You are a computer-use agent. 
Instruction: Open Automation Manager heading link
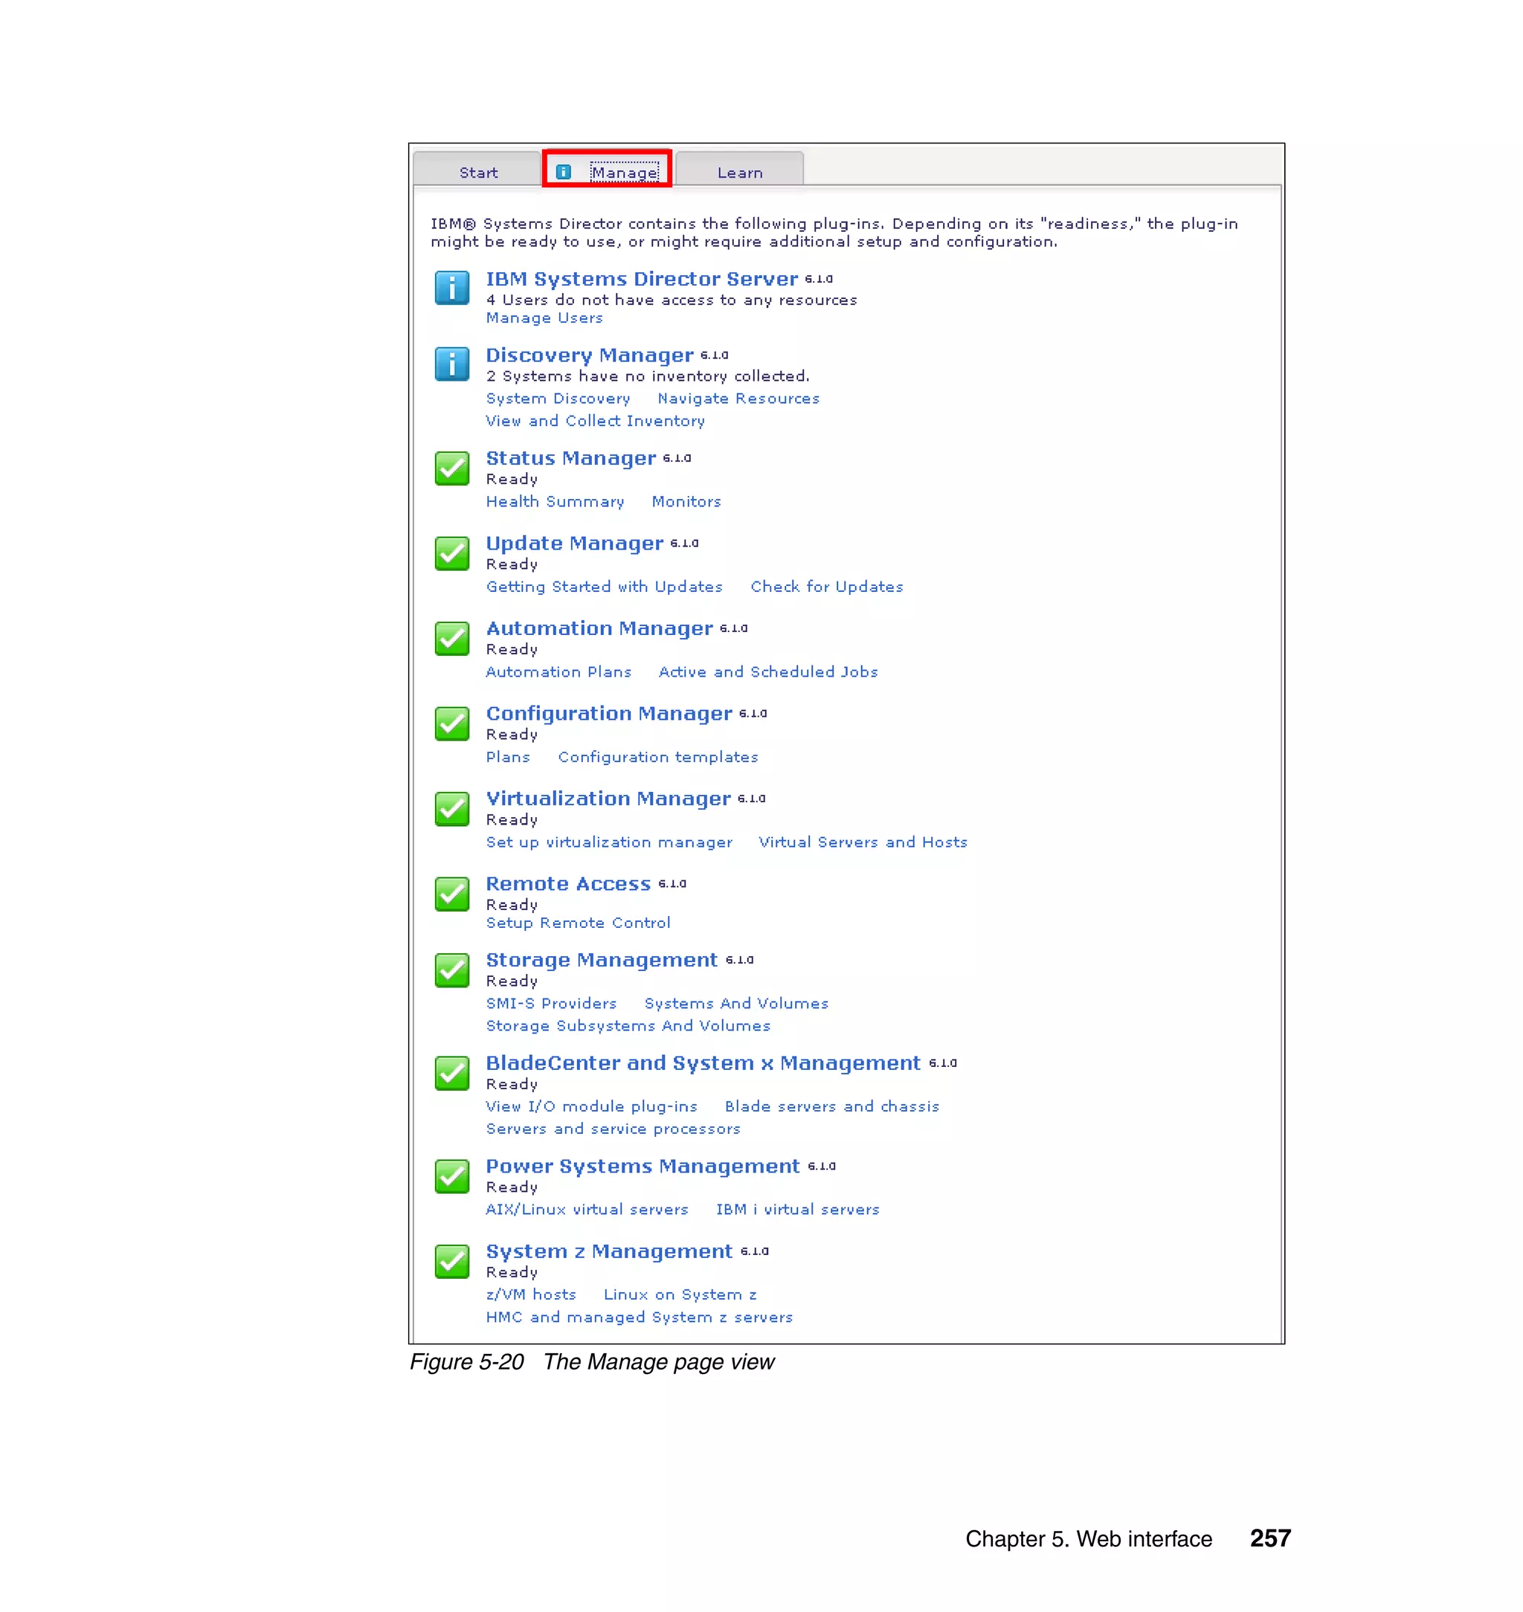click(599, 629)
